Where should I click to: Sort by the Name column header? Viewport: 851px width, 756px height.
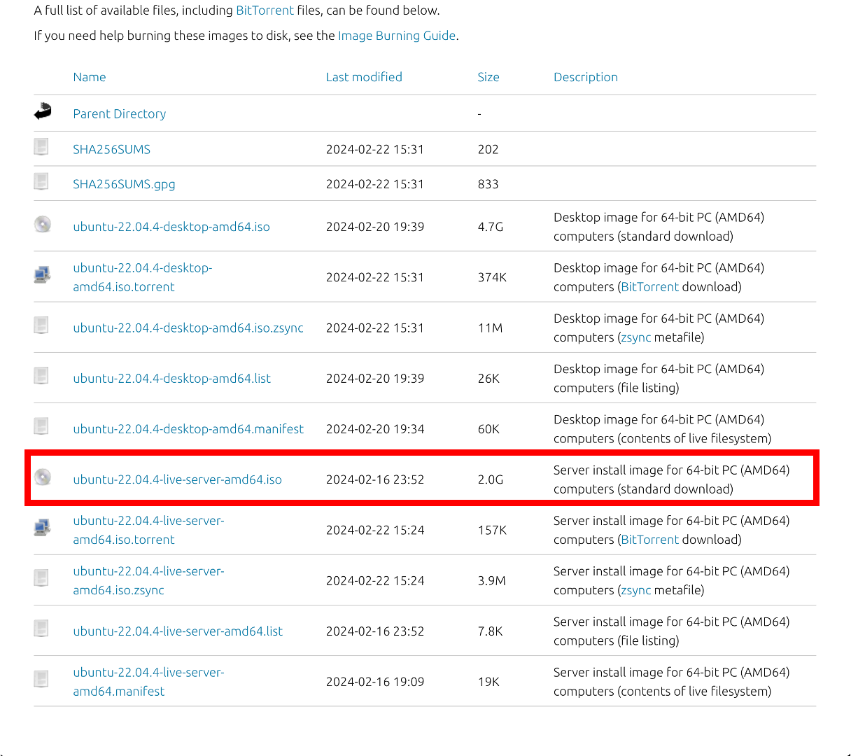[90, 77]
